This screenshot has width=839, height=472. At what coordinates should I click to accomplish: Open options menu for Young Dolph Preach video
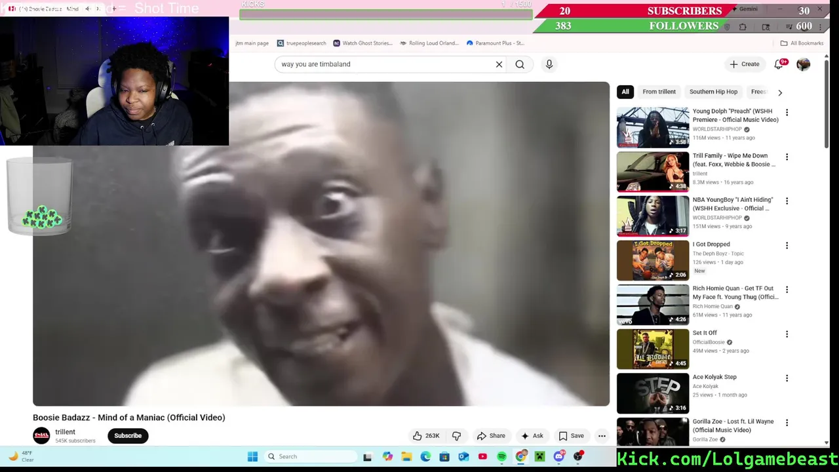pos(787,112)
